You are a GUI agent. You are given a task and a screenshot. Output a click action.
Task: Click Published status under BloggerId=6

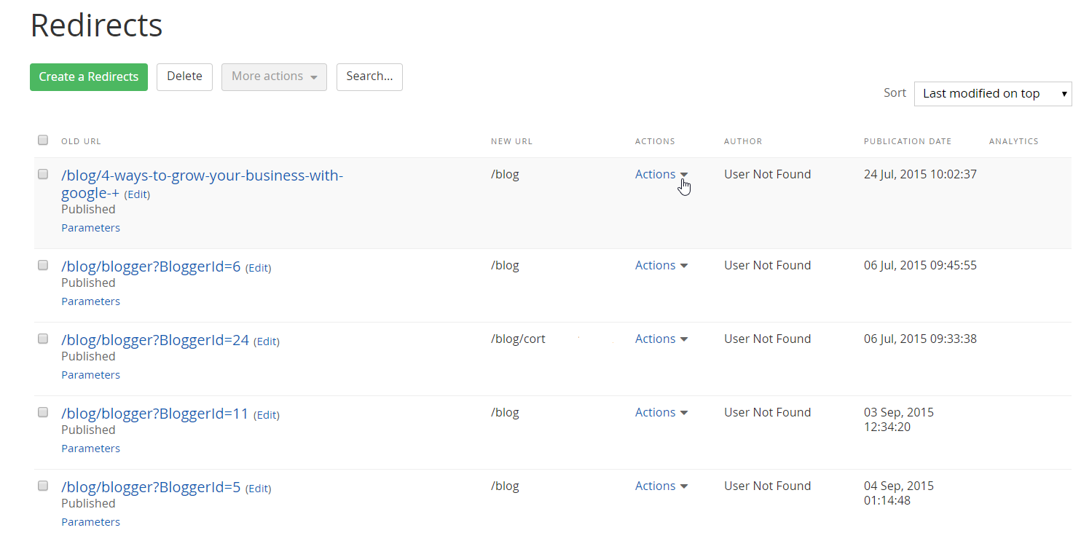click(x=88, y=283)
